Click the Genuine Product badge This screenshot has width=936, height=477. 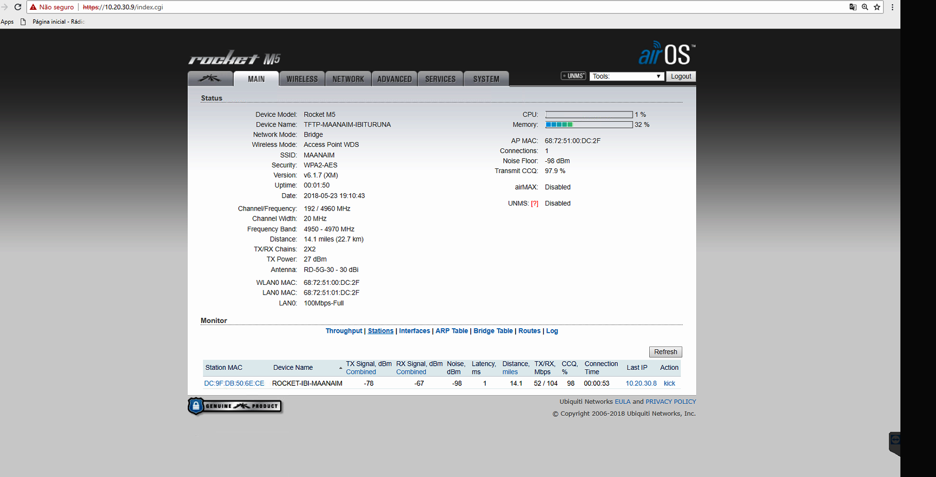click(x=235, y=406)
